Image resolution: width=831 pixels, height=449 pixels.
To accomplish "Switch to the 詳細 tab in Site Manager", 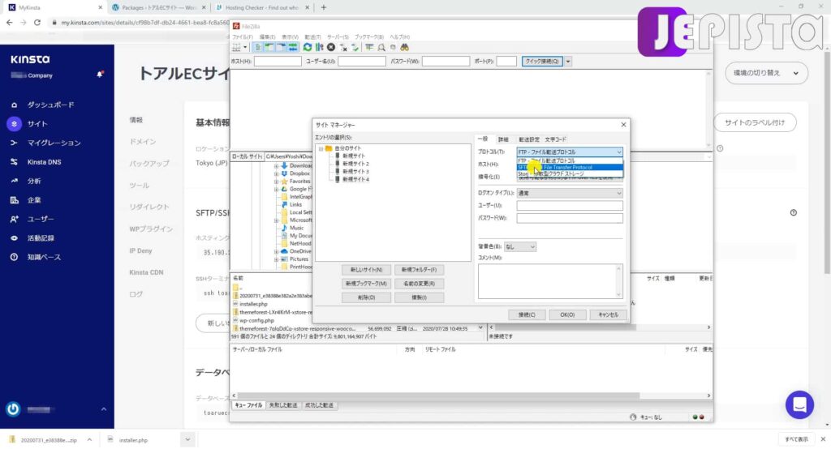I will click(503, 139).
